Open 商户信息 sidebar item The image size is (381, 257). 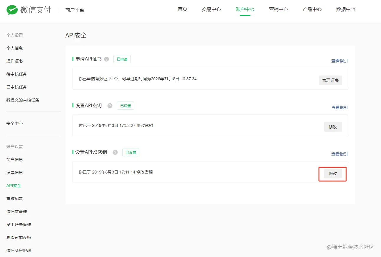15,160
